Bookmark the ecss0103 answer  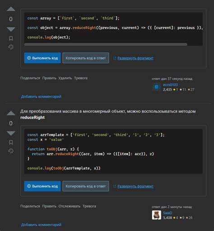11,38
